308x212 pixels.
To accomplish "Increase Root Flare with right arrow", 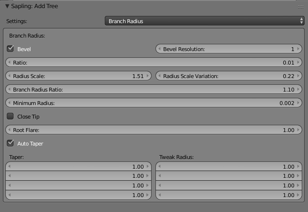I will (x=298, y=130).
